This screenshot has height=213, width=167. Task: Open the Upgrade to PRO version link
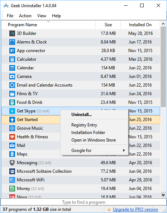[135, 209]
